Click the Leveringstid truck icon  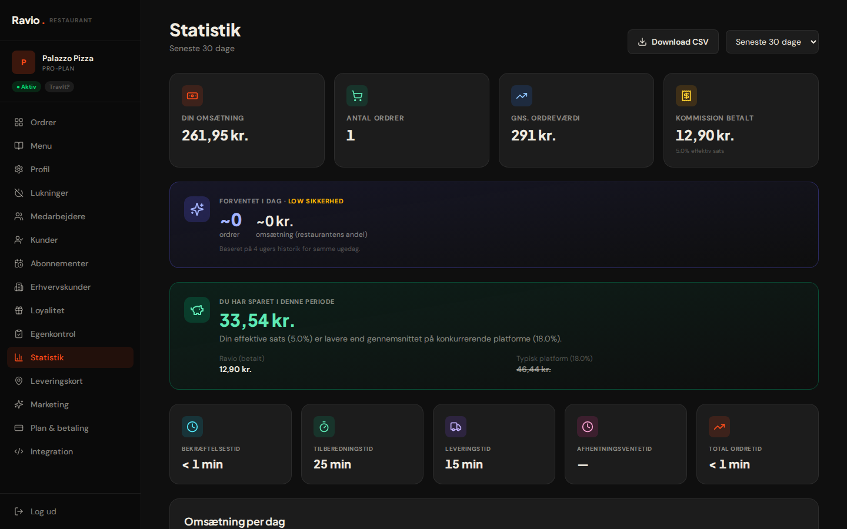point(456,427)
